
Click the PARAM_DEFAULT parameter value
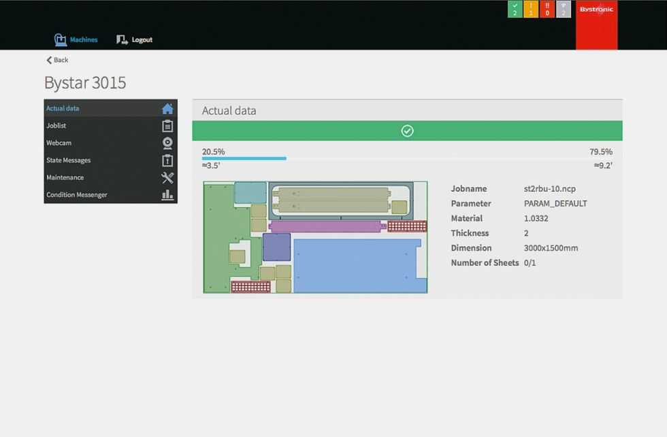point(555,204)
